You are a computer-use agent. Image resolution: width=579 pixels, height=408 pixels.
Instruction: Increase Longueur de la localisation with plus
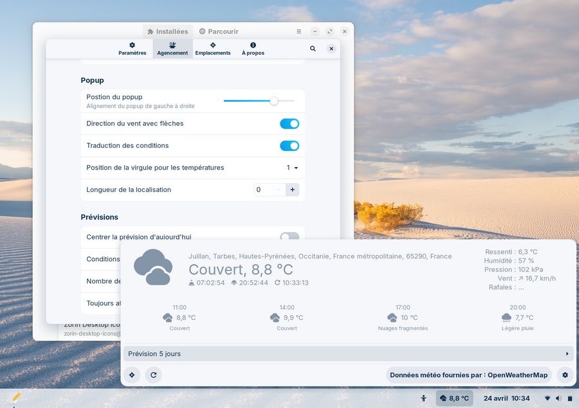(292, 190)
